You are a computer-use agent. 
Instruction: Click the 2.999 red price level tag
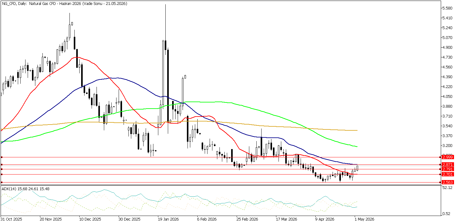[x=448, y=157]
